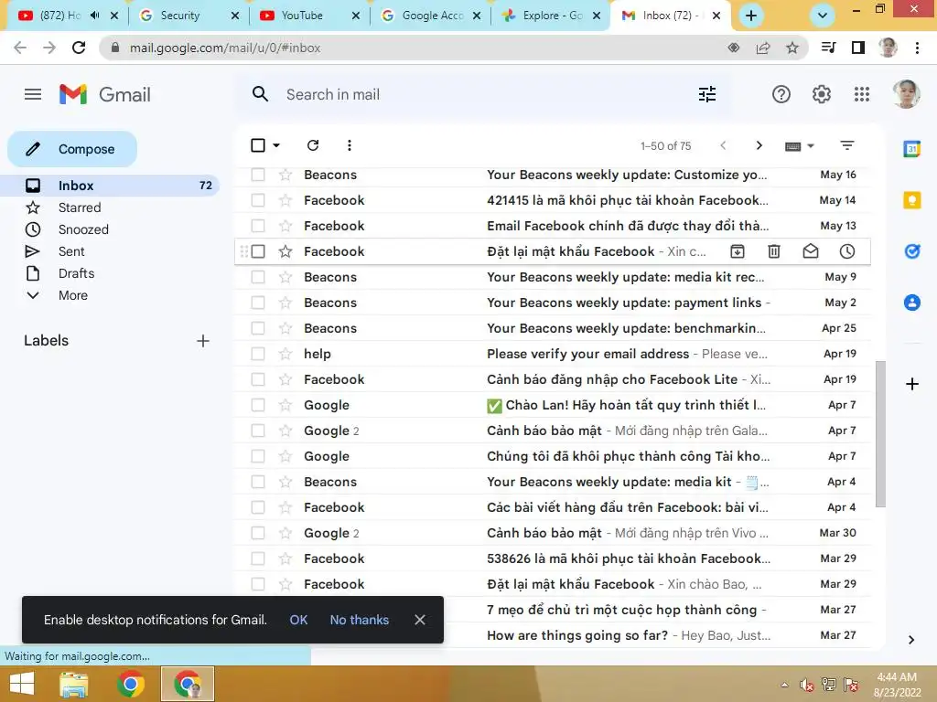Show search options filter icon

(x=707, y=94)
